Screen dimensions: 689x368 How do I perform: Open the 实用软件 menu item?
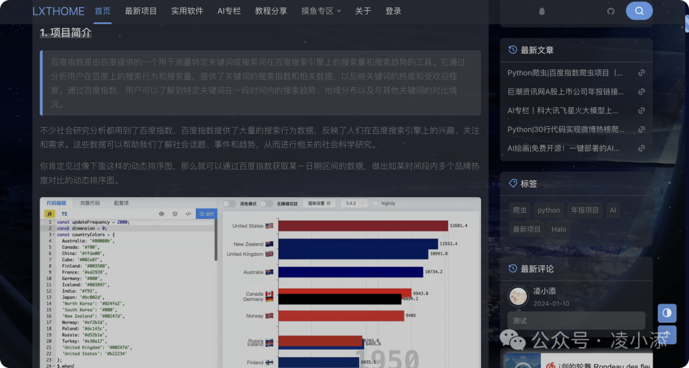pyautogui.click(x=187, y=11)
